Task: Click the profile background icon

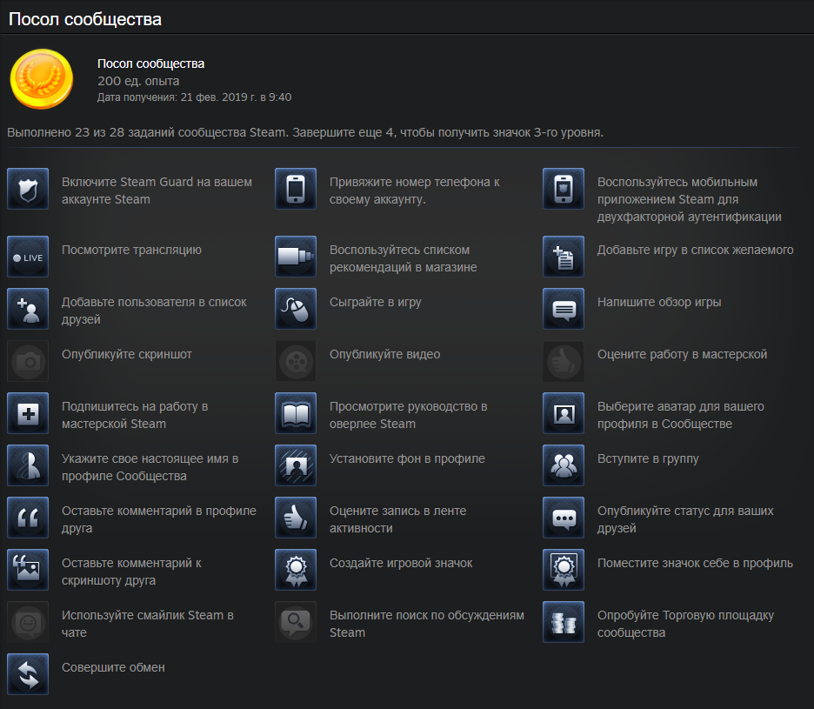Action: (x=296, y=465)
